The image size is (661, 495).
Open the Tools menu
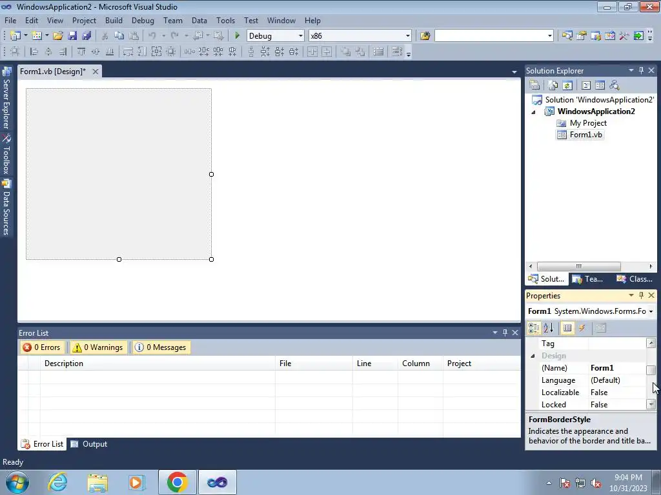pyautogui.click(x=225, y=20)
